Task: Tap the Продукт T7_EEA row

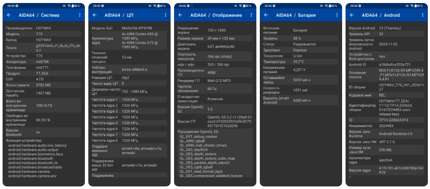Action: coord(43,73)
